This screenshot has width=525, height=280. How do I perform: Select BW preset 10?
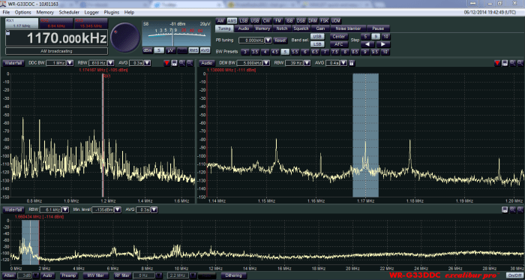pos(385,52)
